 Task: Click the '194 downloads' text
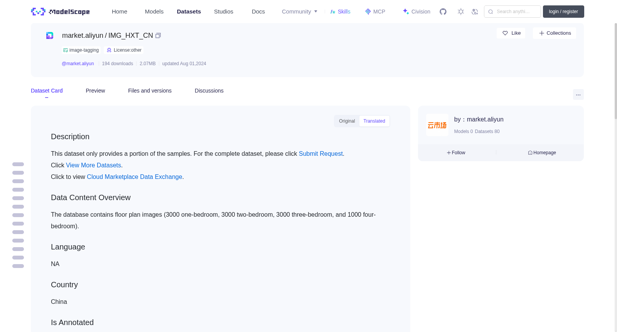[118, 64]
